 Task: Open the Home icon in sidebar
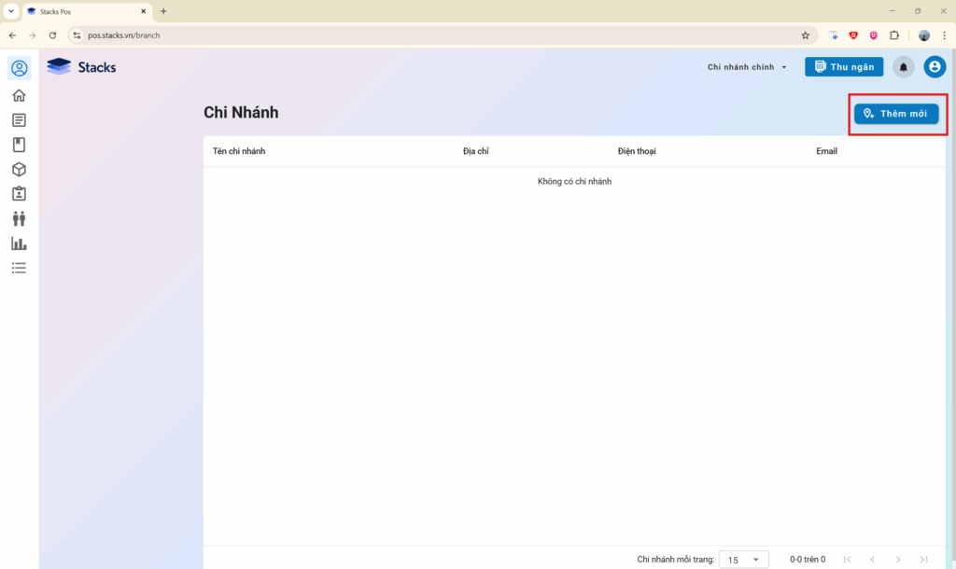(19, 95)
